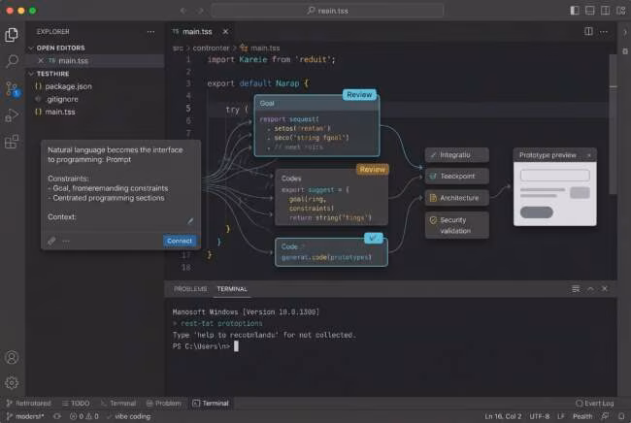This screenshot has height=423, width=631.
Task: Click the orange Review badge on Codes card
Action: 372,169
